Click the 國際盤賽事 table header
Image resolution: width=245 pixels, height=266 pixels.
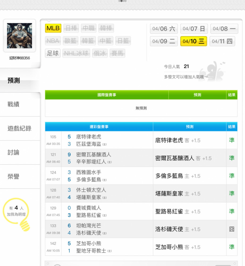(107, 95)
